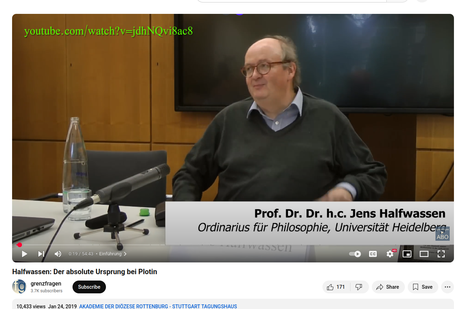Turn on closed captions
Image resolution: width=460 pixels, height=309 pixels.
coord(373,254)
